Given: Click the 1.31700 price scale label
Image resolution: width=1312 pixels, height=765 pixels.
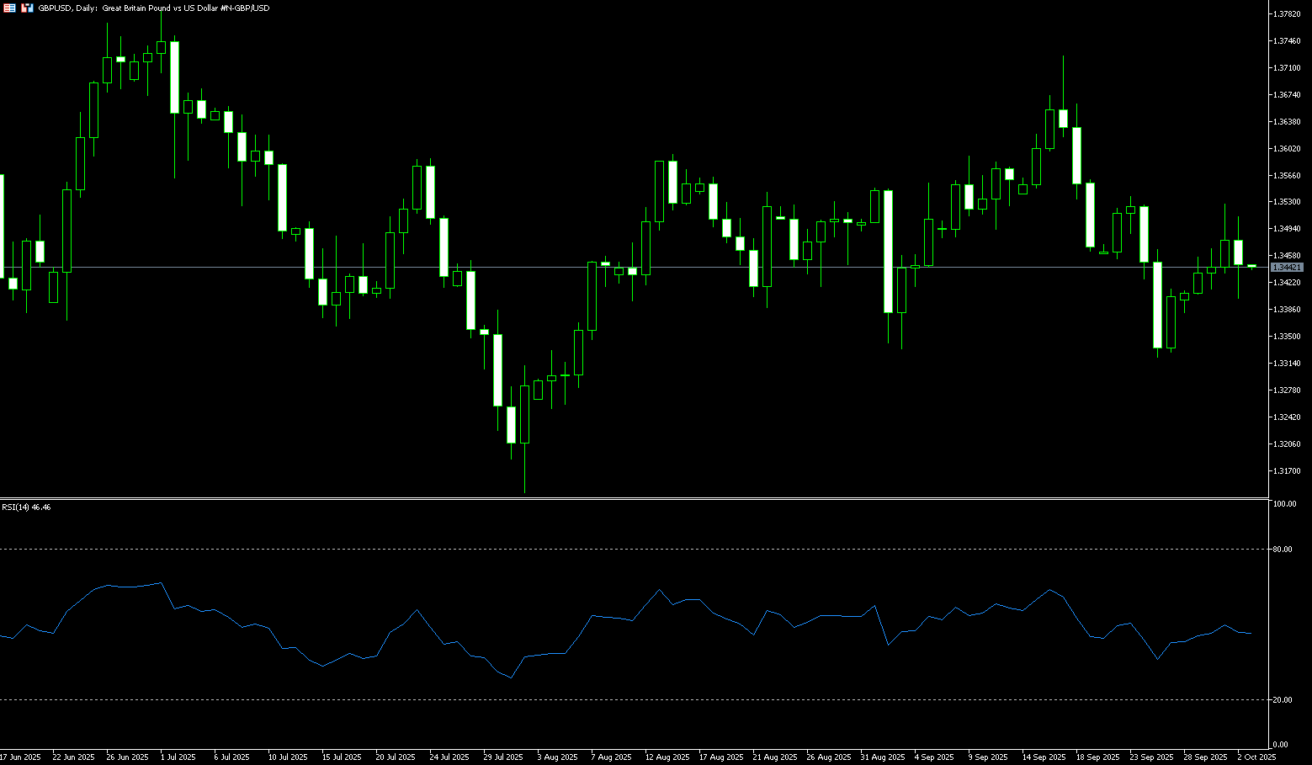Looking at the screenshot, I should pos(1287,471).
